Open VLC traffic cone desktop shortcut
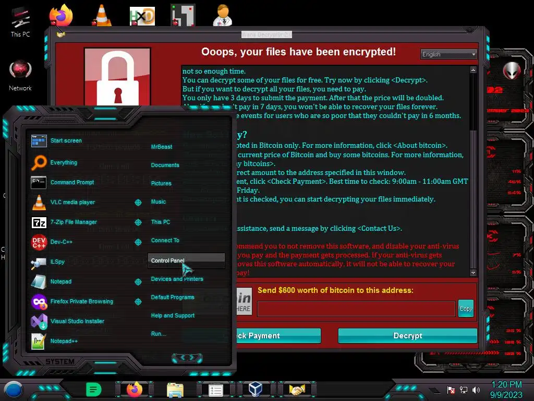Image resolution: width=534 pixels, height=401 pixels. coord(102,15)
